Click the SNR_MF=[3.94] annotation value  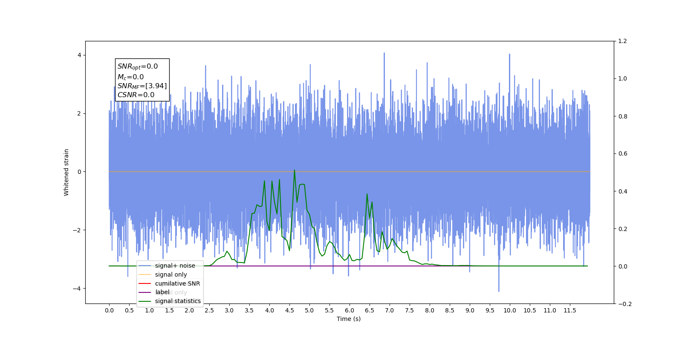click(142, 86)
